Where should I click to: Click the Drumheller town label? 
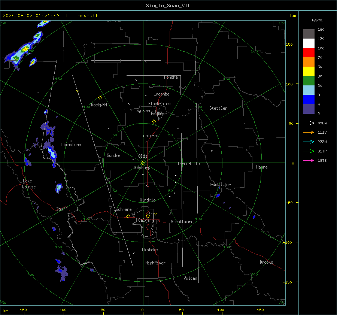coord(219,185)
